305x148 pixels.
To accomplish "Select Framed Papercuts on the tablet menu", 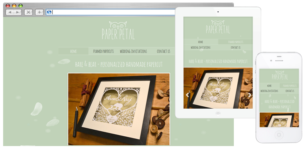I will 235,42.
